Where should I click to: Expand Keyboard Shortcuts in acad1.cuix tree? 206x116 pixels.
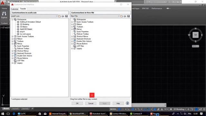(x=13, y=53)
